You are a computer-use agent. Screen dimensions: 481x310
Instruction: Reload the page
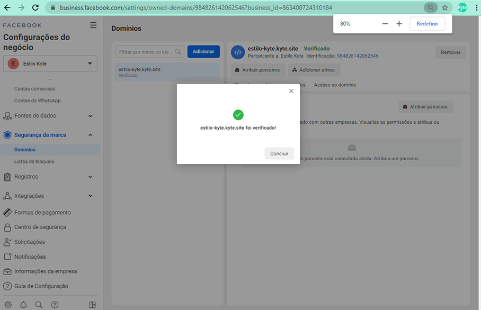pos(35,7)
